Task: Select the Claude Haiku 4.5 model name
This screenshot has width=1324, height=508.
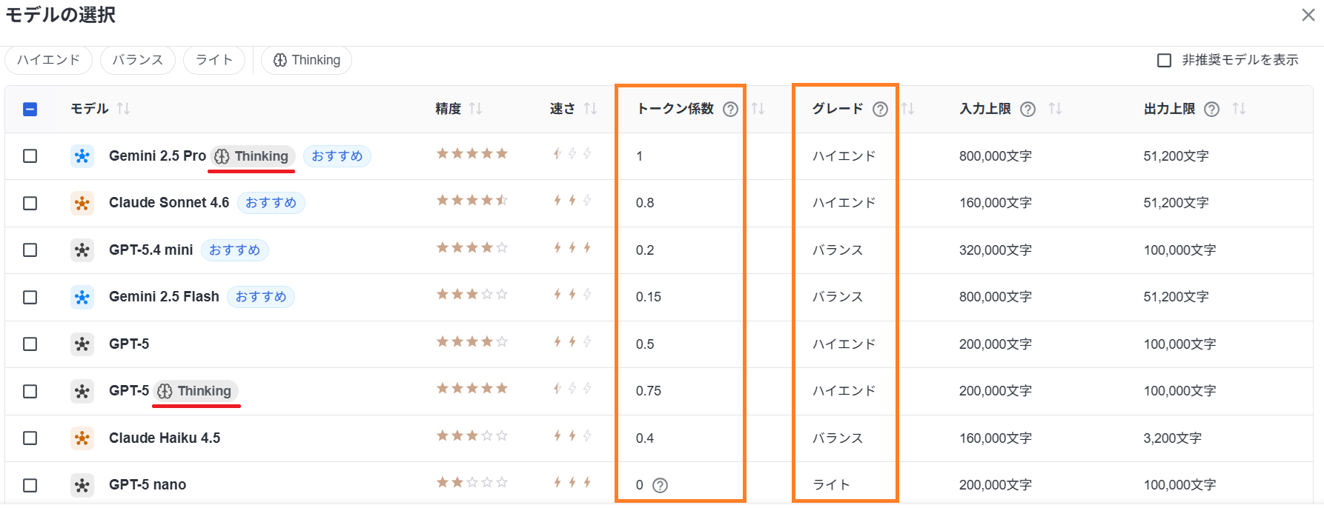Action: coord(165,438)
